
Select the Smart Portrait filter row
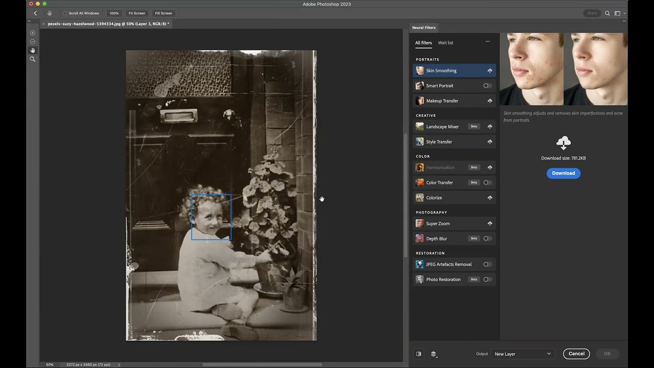pos(454,85)
